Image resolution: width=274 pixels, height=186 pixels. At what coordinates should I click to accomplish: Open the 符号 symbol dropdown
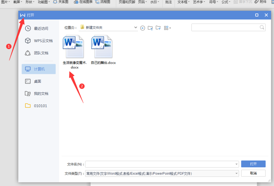coord(214,2)
